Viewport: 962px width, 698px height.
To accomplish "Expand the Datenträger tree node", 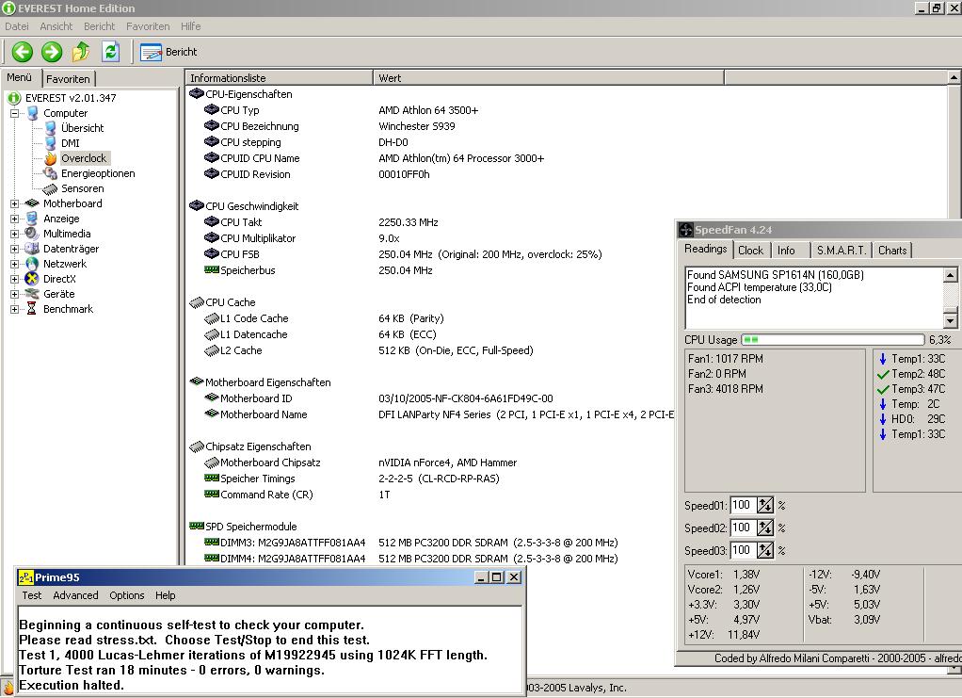I will (x=15, y=249).
